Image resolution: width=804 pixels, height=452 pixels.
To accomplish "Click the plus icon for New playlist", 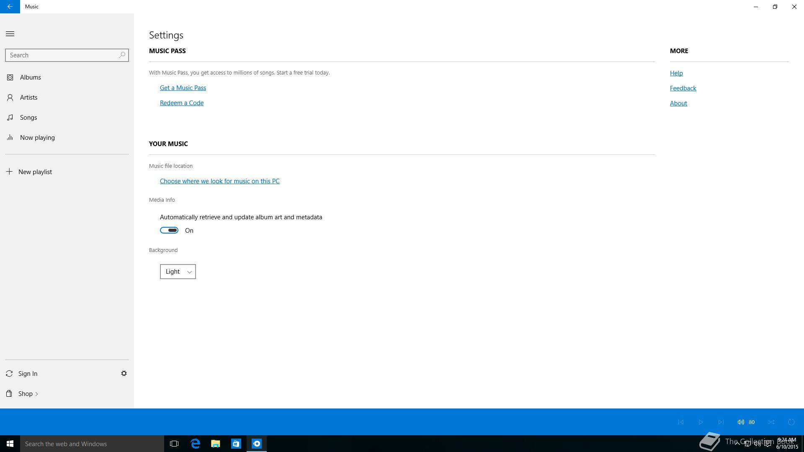I will (x=9, y=172).
